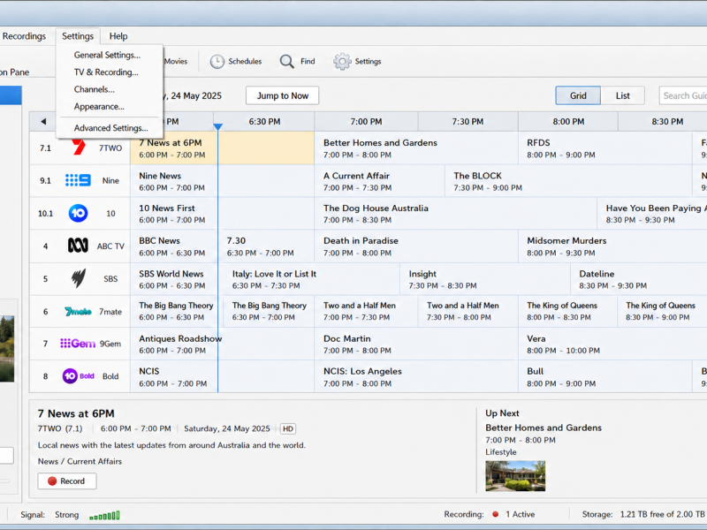Screen dimensions: 707x530
Task: Switch guide to List view
Action: point(623,95)
